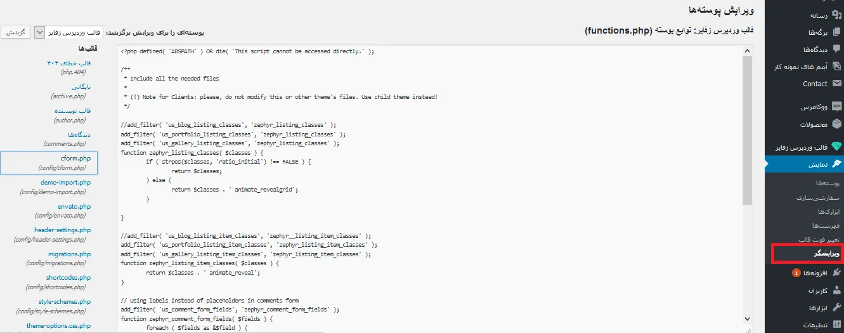This screenshot has width=844, height=333.
Task: Click the appearance (نمایش) paintbrush icon
Action: tap(836, 165)
